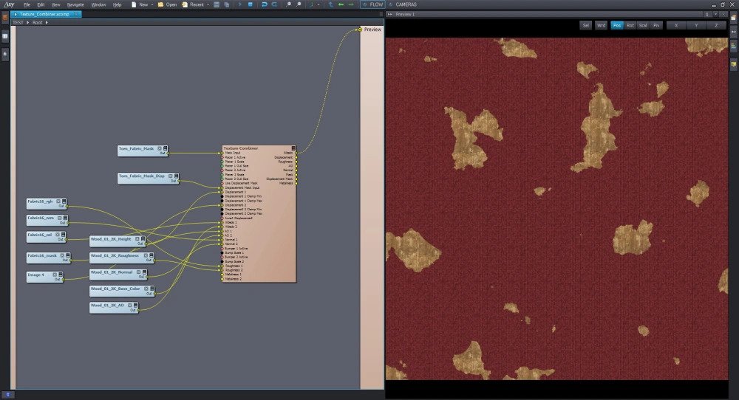Image resolution: width=739 pixels, height=400 pixels.
Task: Close the Texture_Combiner.xcomp tab
Action: 76,15
